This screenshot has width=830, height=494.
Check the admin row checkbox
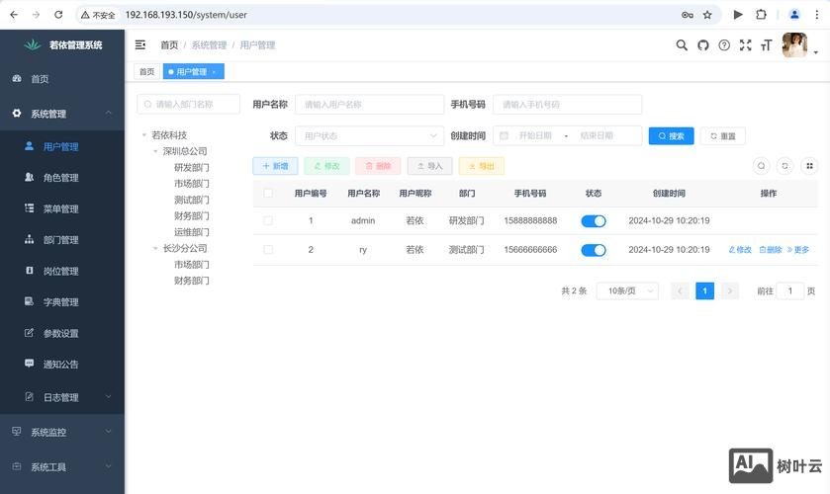[x=268, y=220]
